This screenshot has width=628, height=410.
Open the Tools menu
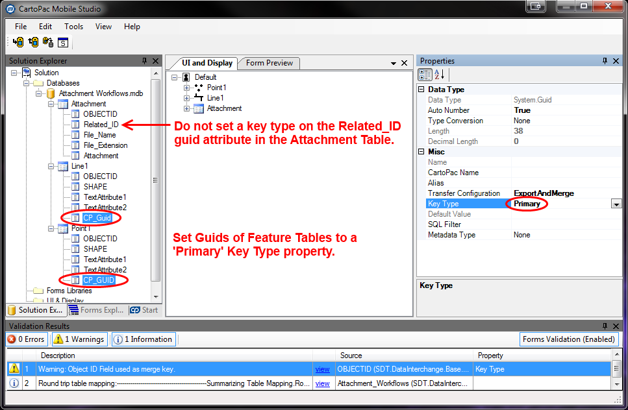73,27
